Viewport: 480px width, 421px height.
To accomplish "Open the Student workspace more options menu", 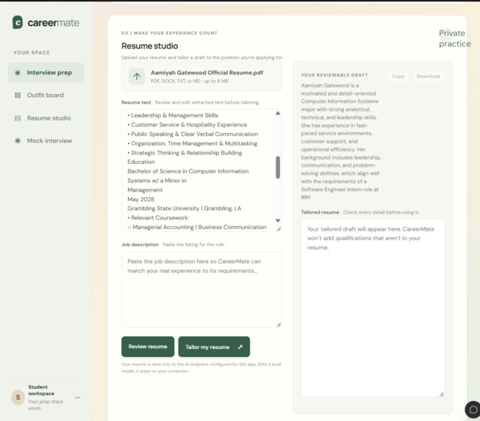I will point(78,397).
